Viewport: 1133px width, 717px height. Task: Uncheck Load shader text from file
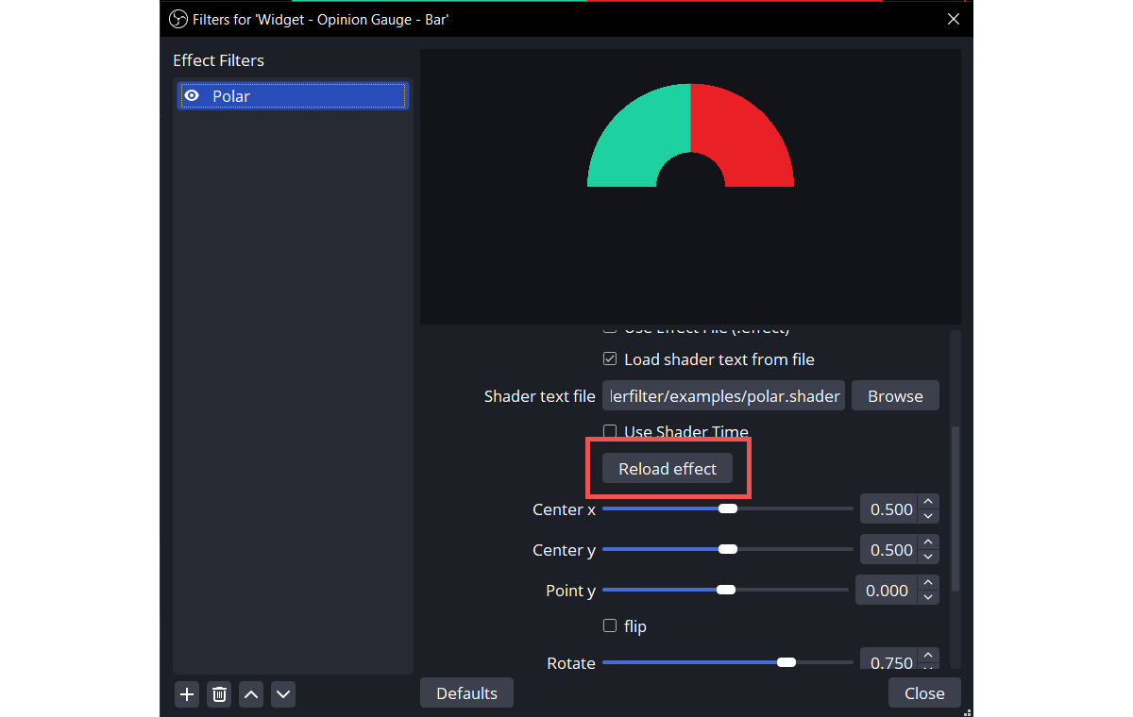[x=610, y=359]
